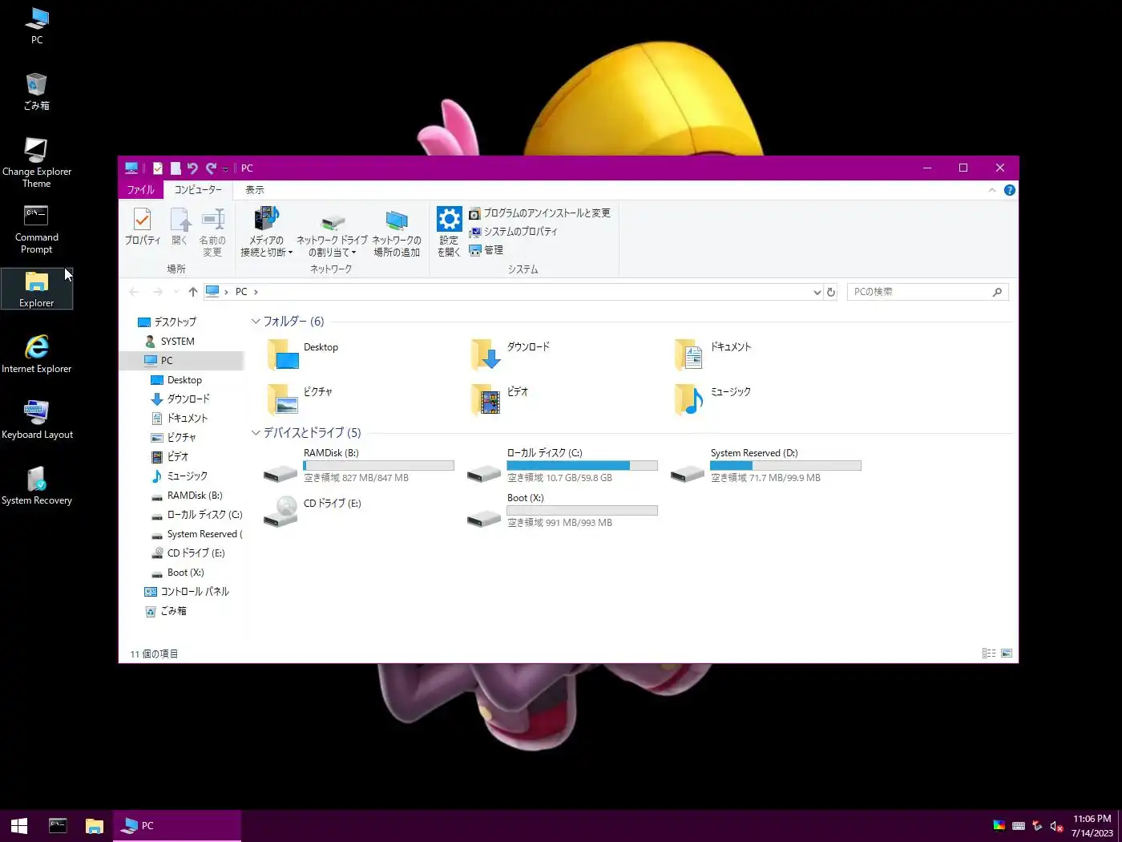Expand the PC chevron in address bar
The height and width of the screenshot is (842, 1122).
pyautogui.click(x=256, y=292)
